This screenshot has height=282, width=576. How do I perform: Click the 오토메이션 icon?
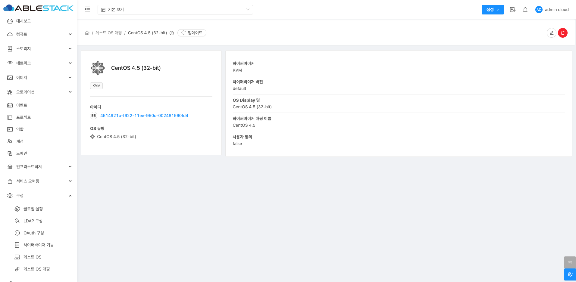tap(10, 92)
